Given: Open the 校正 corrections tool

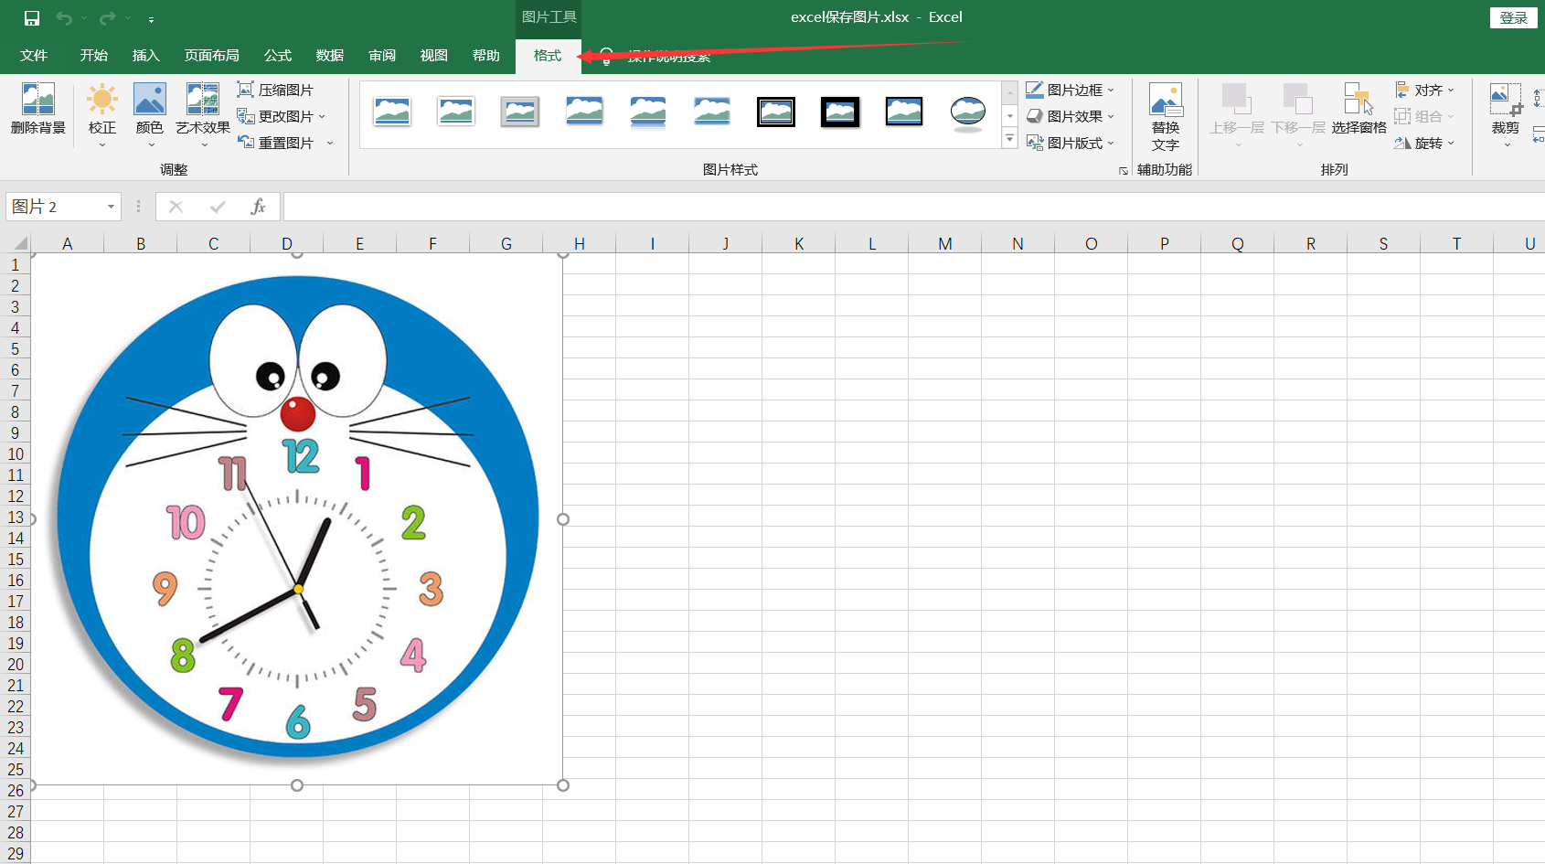Looking at the screenshot, I should [x=102, y=114].
